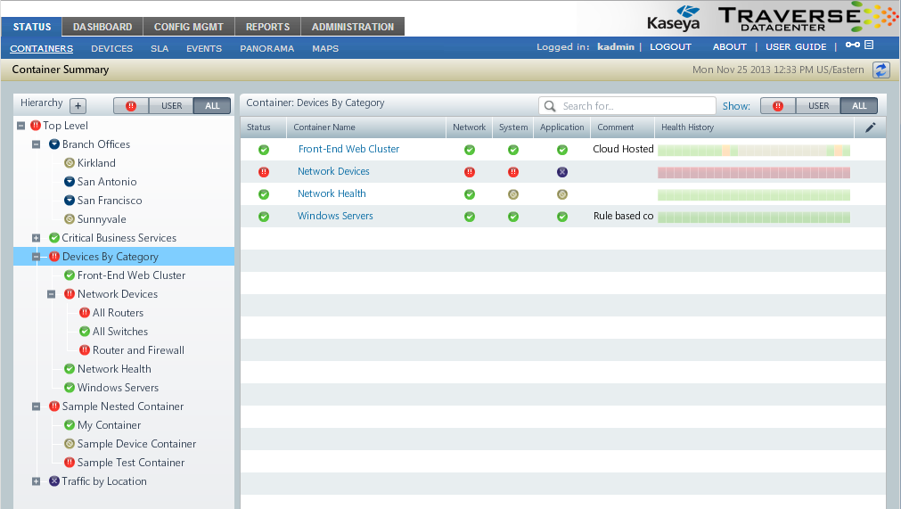Click the LOGOUT link
The width and height of the screenshot is (901, 509).
[x=670, y=46]
